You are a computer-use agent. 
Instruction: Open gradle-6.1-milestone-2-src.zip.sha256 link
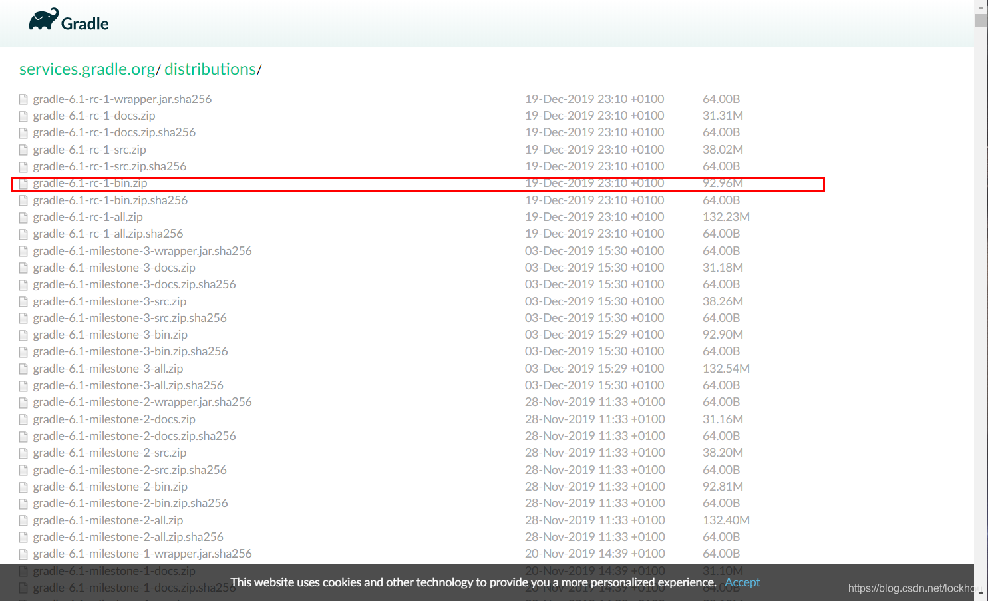point(130,470)
